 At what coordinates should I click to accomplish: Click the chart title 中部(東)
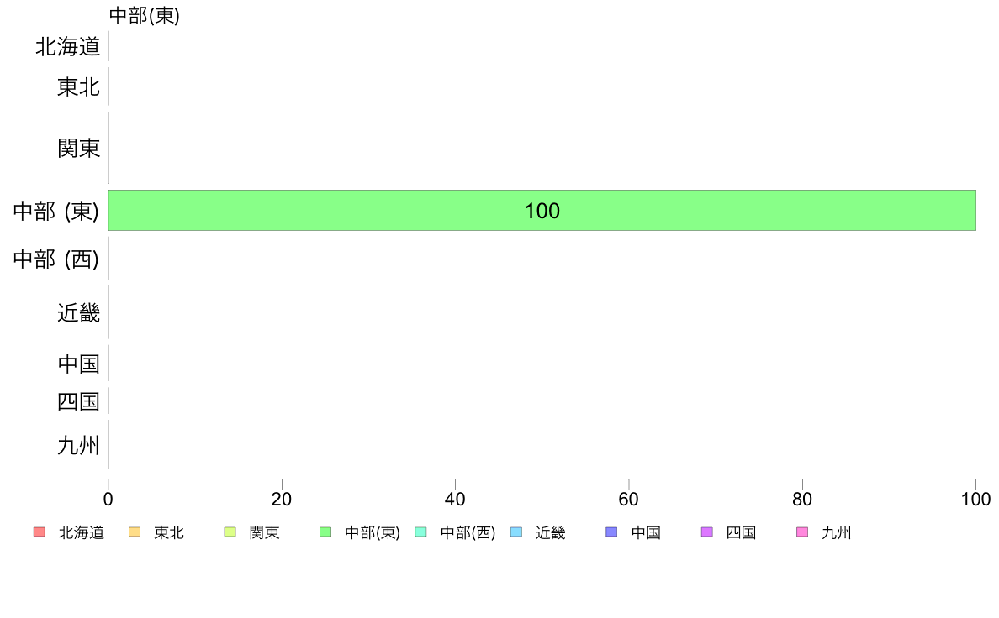145,15
